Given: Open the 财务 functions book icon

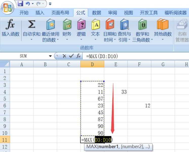Looking at the screenshot, I should (67, 24).
